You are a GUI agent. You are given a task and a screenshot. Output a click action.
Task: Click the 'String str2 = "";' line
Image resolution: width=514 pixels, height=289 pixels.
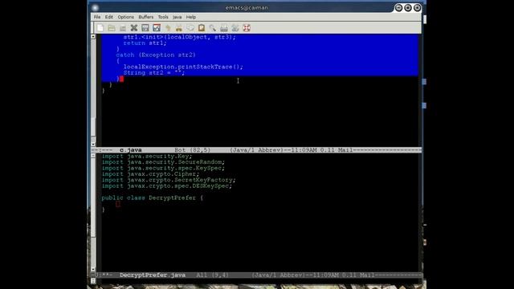153,73
